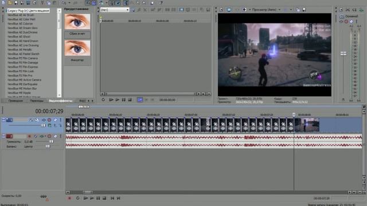Screen dimensions: 367x206
Task: Click the What's This Help icon
Action: pos(161,2)
